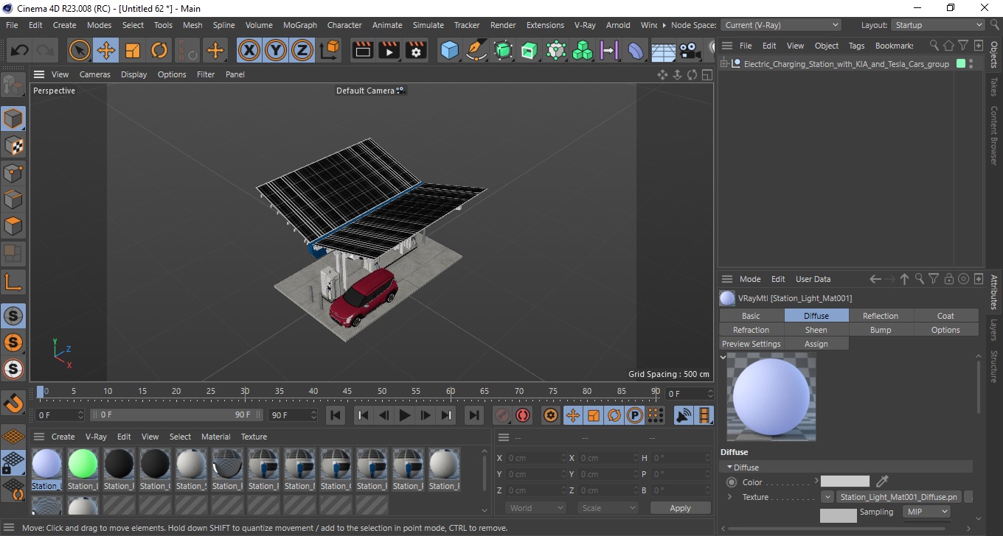Toggle X axis lock
This screenshot has height=536, width=1003.
pos(249,50)
